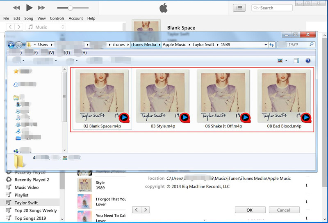
Task: Toggle the Explorer preview pane
Action: pyautogui.click(x=296, y=60)
